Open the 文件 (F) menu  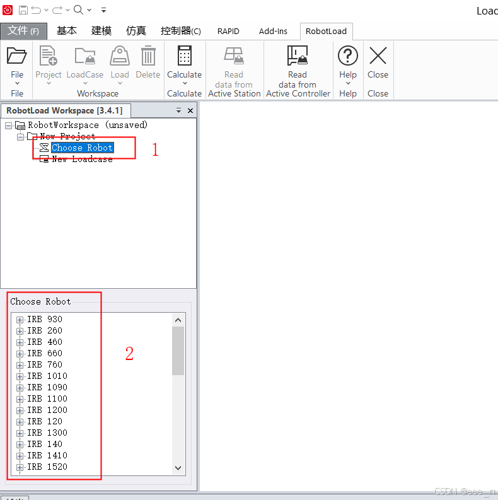pyautogui.click(x=23, y=31)
